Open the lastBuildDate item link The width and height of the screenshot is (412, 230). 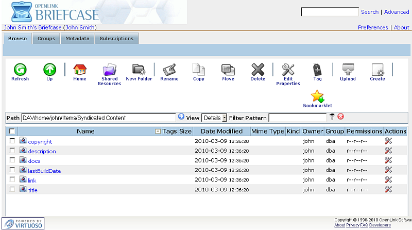[44, 171]
